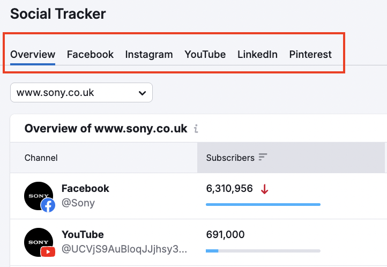387x267 pixels.
Task: Click the YouTube badge on Sony avatar
Action: coord(48,251)
